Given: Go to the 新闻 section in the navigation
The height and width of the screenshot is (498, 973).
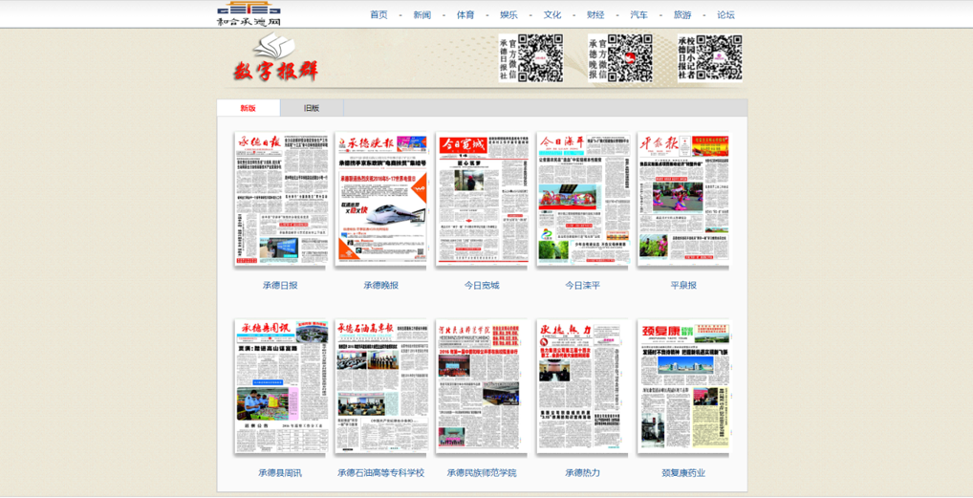Looking at the screenshot, I should pos(422,14).
